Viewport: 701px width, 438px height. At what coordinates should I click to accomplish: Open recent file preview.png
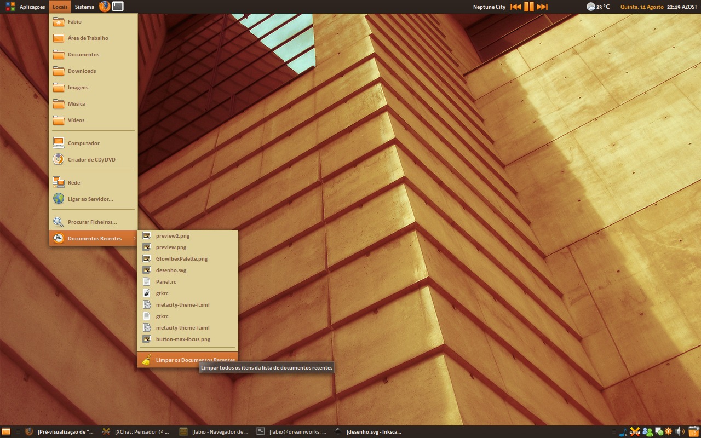(x=187, y=247)
